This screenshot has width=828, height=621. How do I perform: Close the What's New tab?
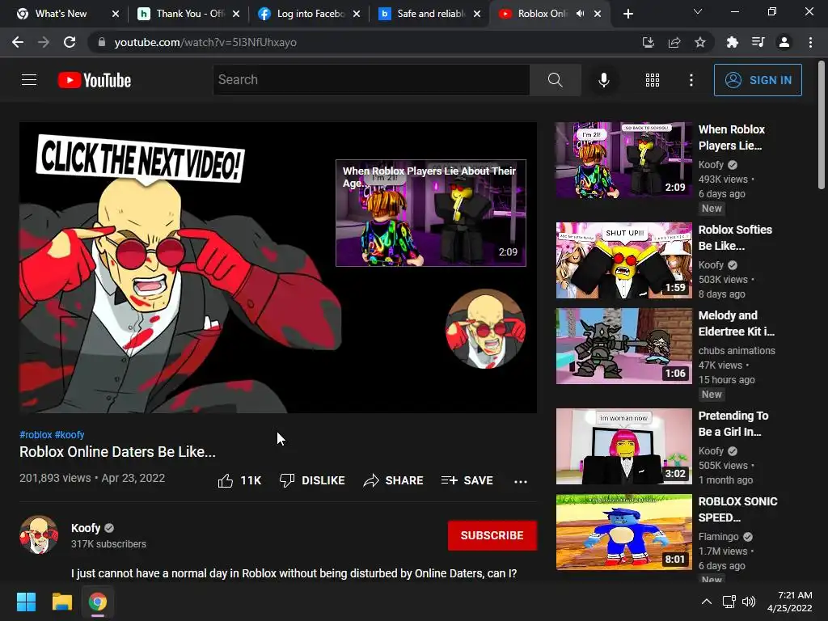pyautogui.click(x=116, y=14)
